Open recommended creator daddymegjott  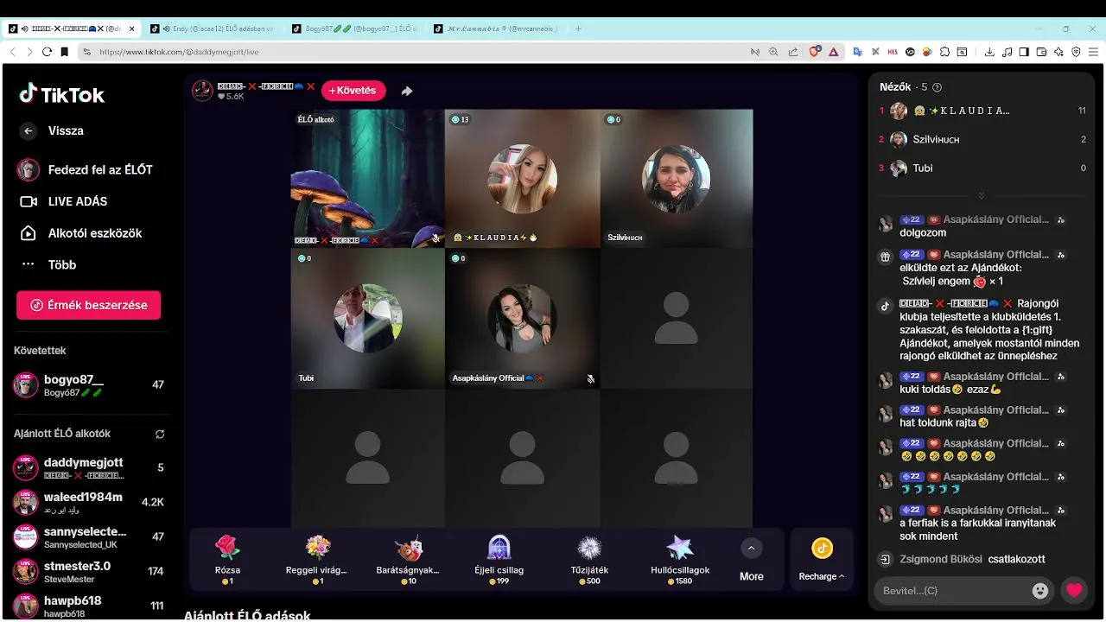tap(89, 468)
